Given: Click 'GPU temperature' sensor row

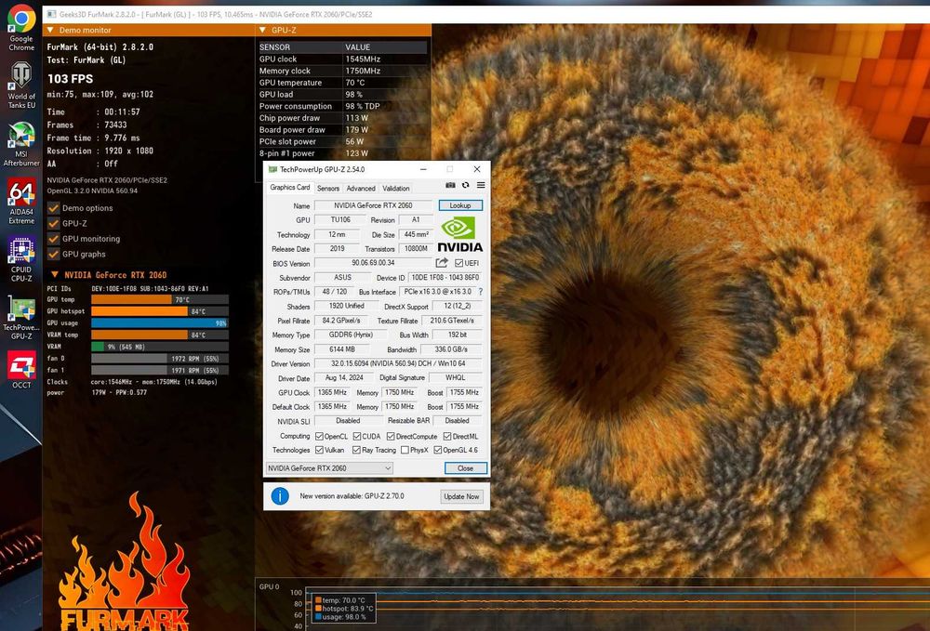Looking at the screenshot, I should [342, 83].
